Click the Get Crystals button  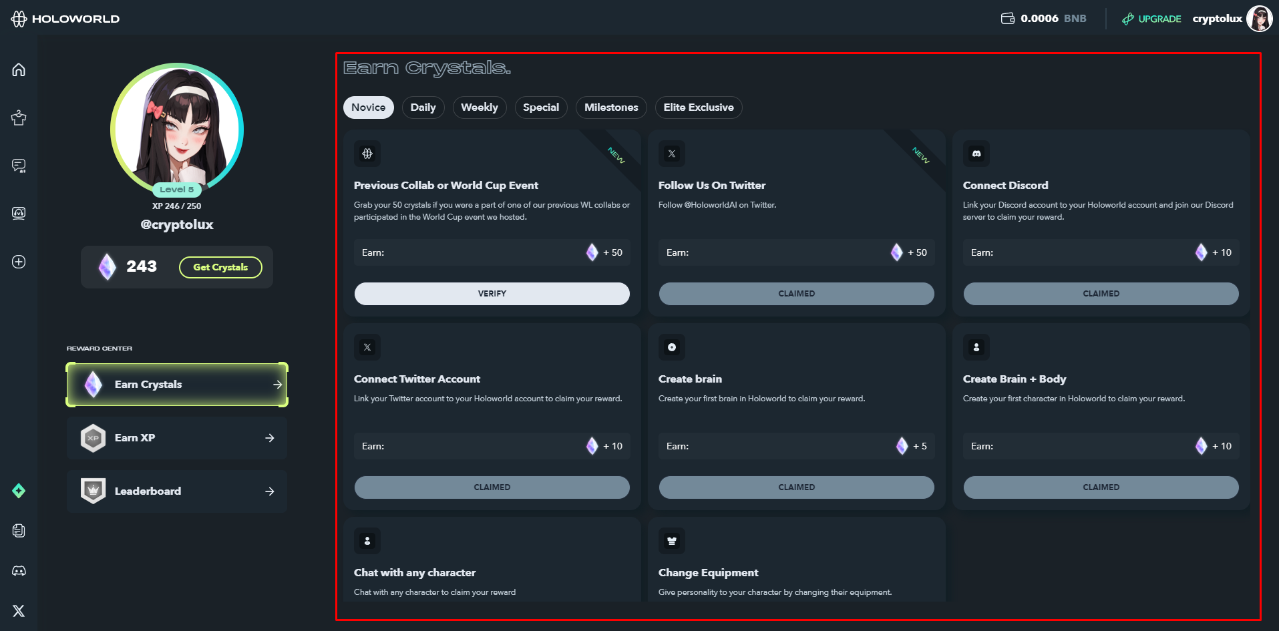[220, 267]
